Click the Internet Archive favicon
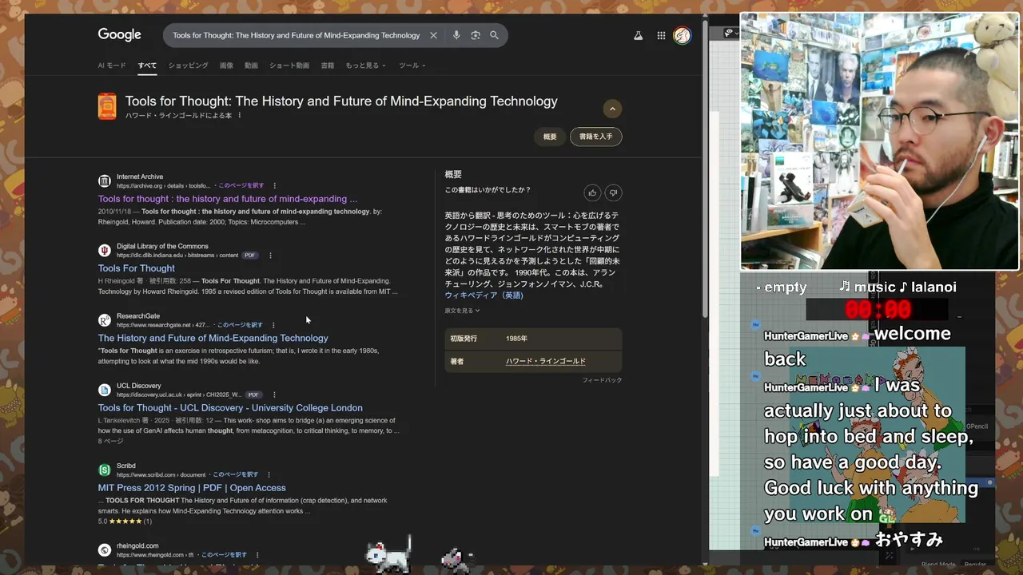 coord(105,181)
